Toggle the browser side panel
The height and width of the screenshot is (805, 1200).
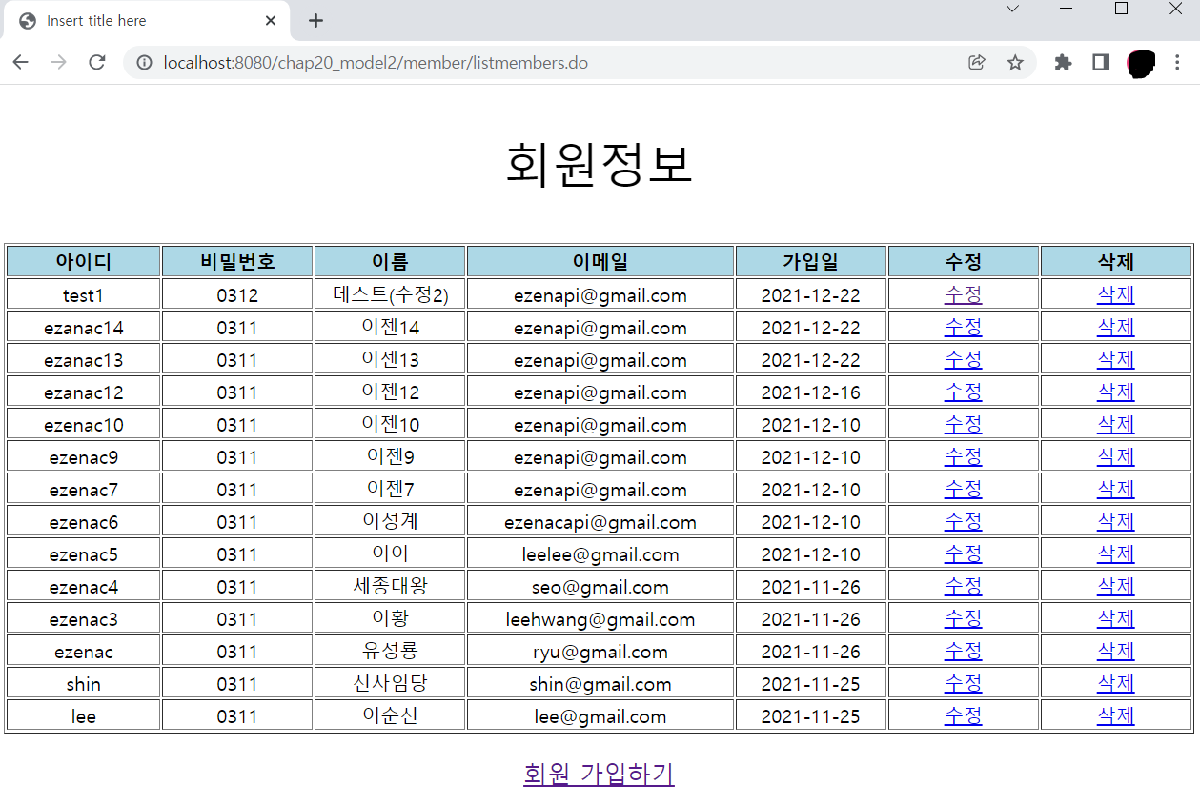[1101, 63]
